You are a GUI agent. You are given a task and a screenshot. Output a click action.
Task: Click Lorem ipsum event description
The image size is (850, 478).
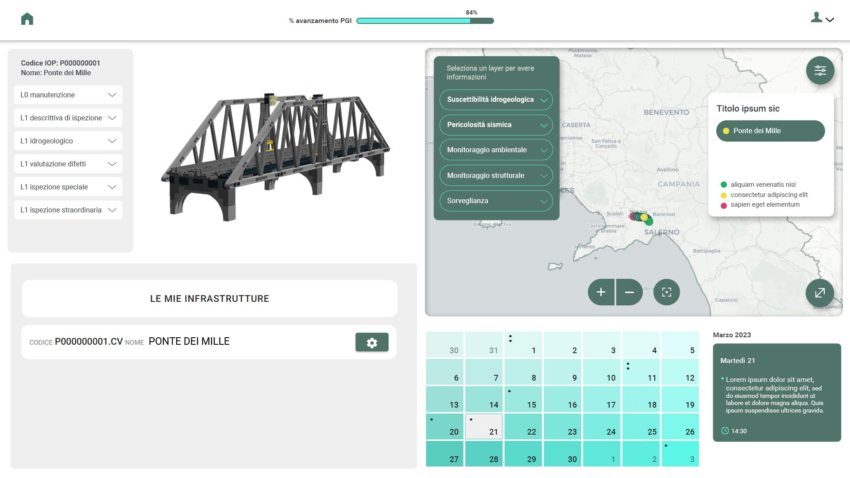[775, 395]
